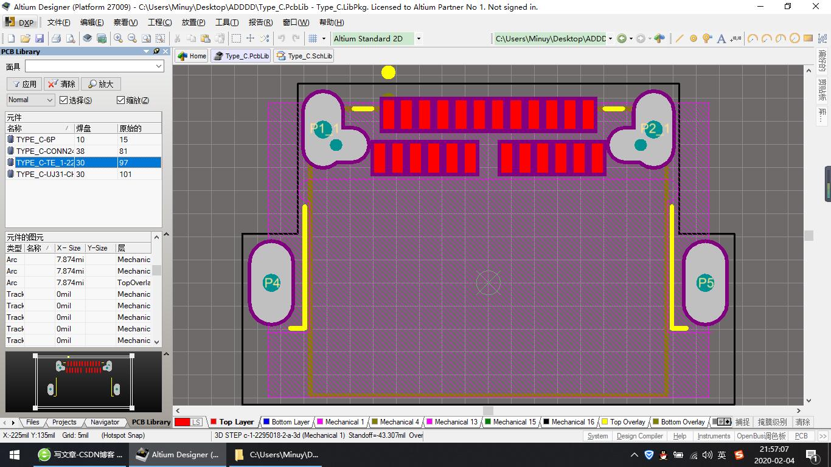Place a full circle arc tool
831x467 pixels.
794,38
